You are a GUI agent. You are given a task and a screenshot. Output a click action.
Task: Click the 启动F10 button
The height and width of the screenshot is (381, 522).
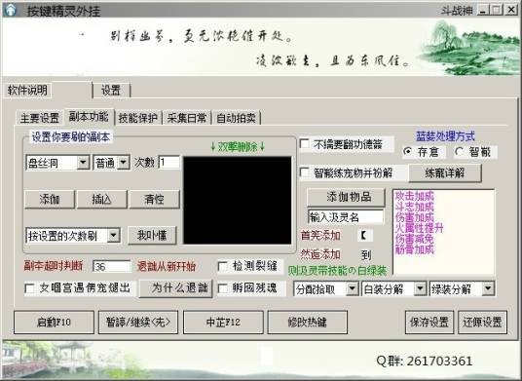point(54,323)
